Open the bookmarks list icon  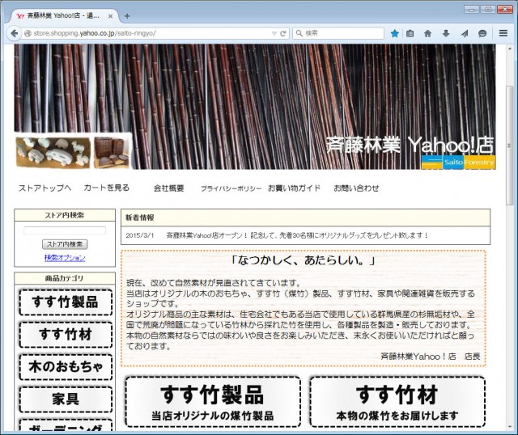(410, 33)
